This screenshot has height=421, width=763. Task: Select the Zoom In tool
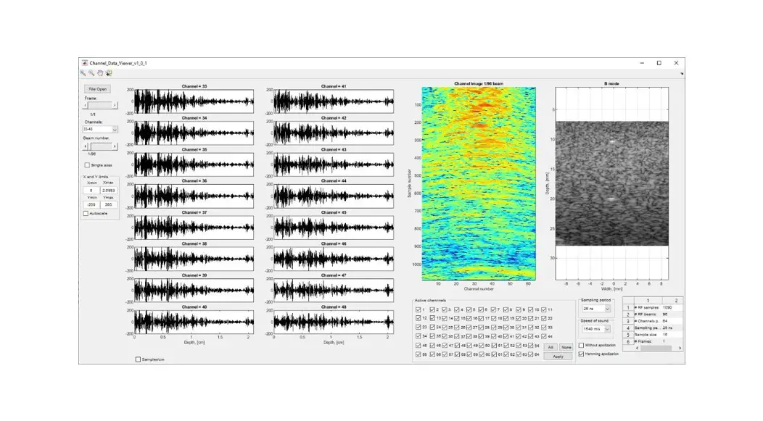point(83,73)
